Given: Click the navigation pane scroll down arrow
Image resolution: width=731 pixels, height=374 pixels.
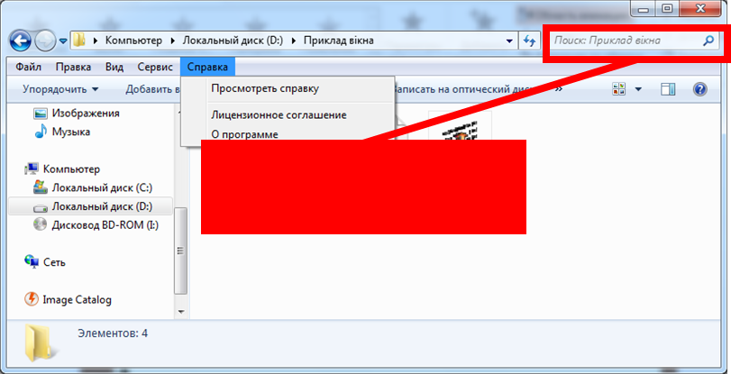Looking at the screenshot, I should [181, 312].
